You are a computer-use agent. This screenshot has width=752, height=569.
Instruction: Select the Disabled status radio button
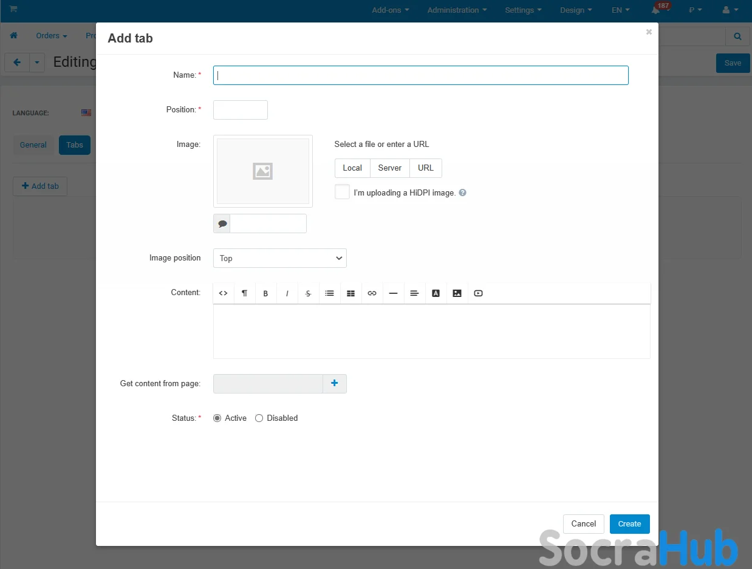[259, 418]
